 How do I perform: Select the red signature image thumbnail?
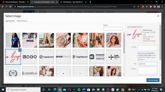[13, 57]
